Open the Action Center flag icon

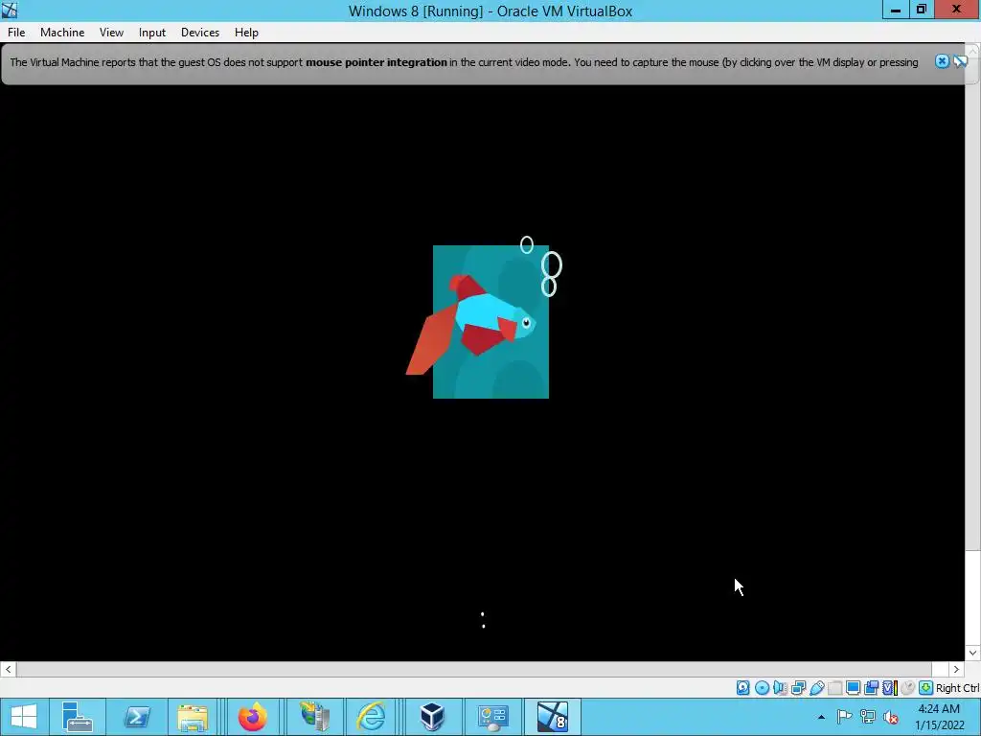tap(844, 717)
